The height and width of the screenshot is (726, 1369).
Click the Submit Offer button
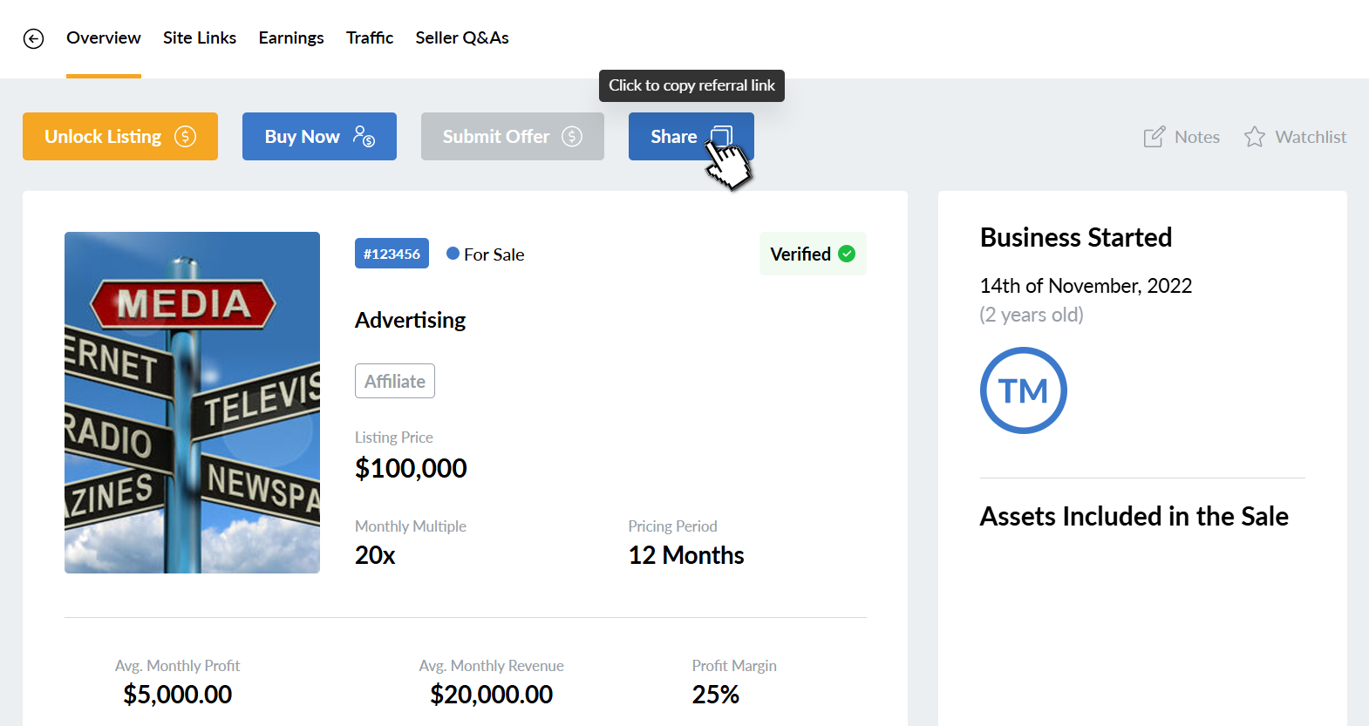click(x=512, y=137)
